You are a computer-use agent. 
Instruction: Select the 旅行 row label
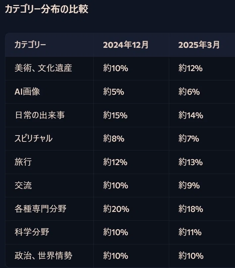(23, 162)
